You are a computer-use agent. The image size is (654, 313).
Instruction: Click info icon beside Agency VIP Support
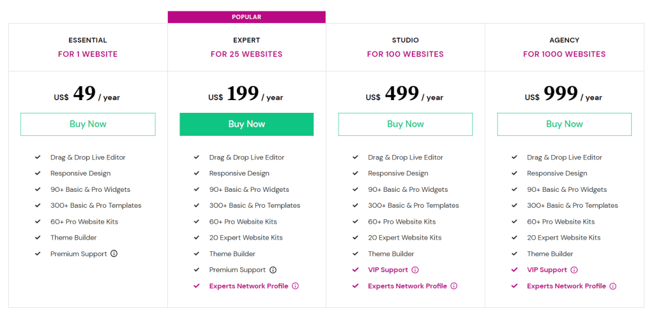574,270
